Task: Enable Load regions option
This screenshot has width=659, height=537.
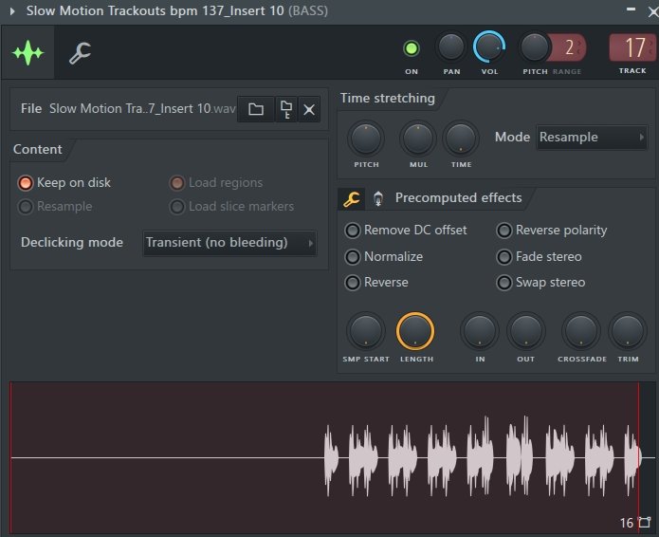Action: (216, 183)
